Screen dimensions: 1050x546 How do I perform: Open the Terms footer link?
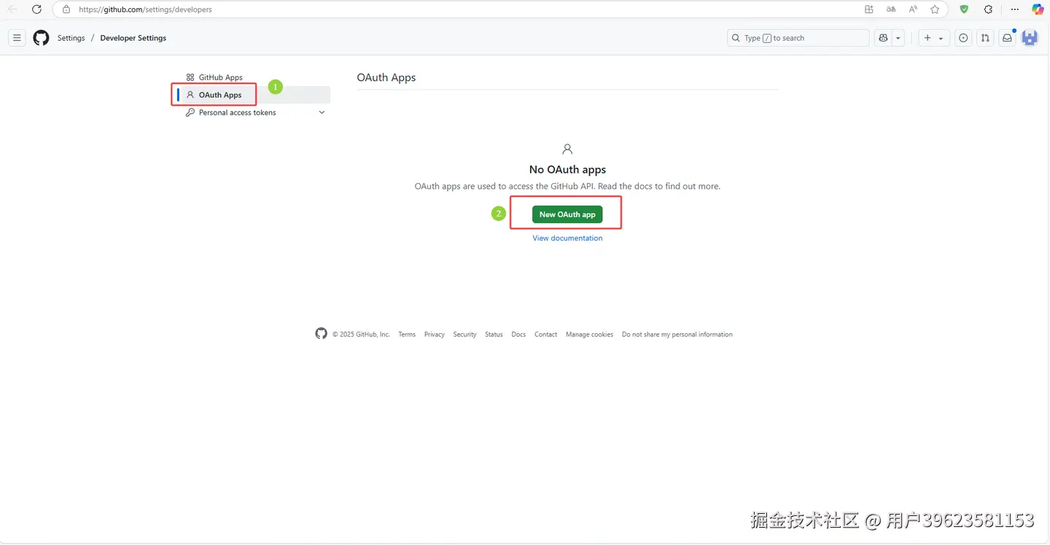407,335
